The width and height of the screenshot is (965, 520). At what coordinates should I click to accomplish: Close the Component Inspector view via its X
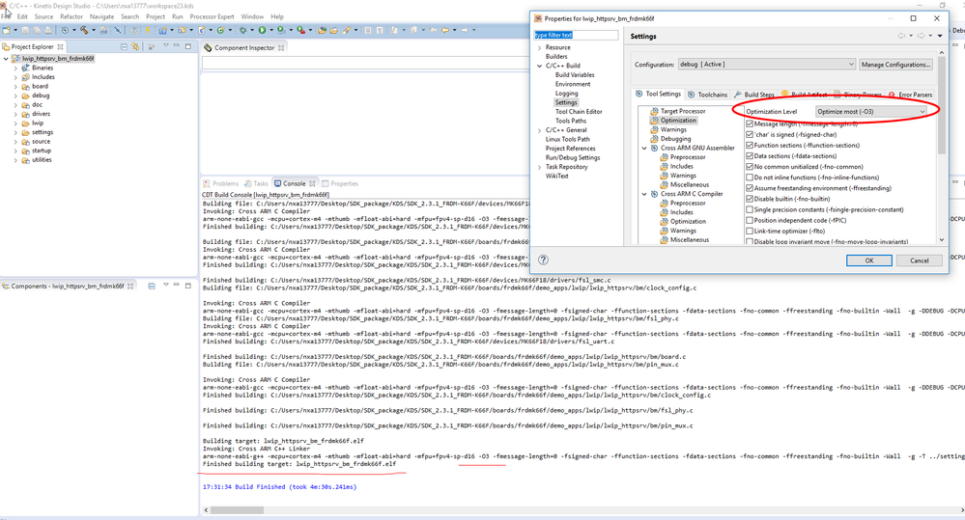[281, 47]
